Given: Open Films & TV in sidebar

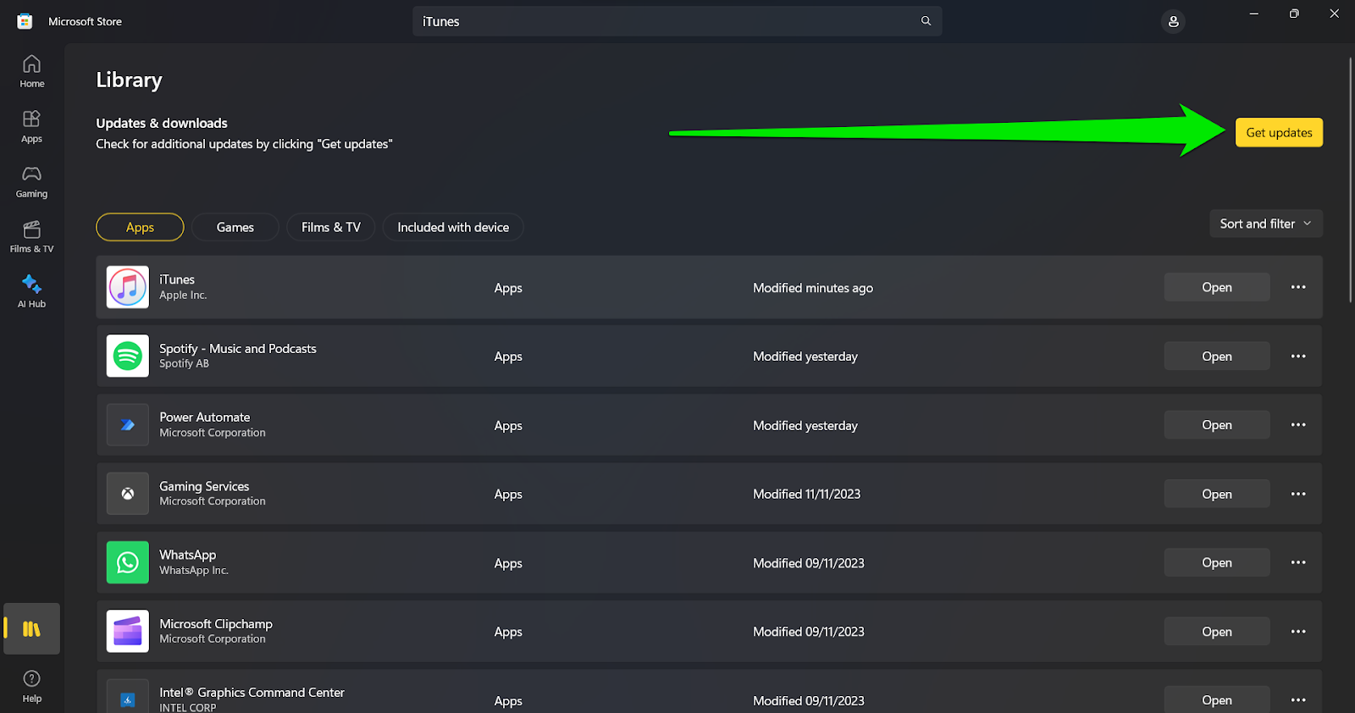Looking at the screenshot, I should point(32,236).
